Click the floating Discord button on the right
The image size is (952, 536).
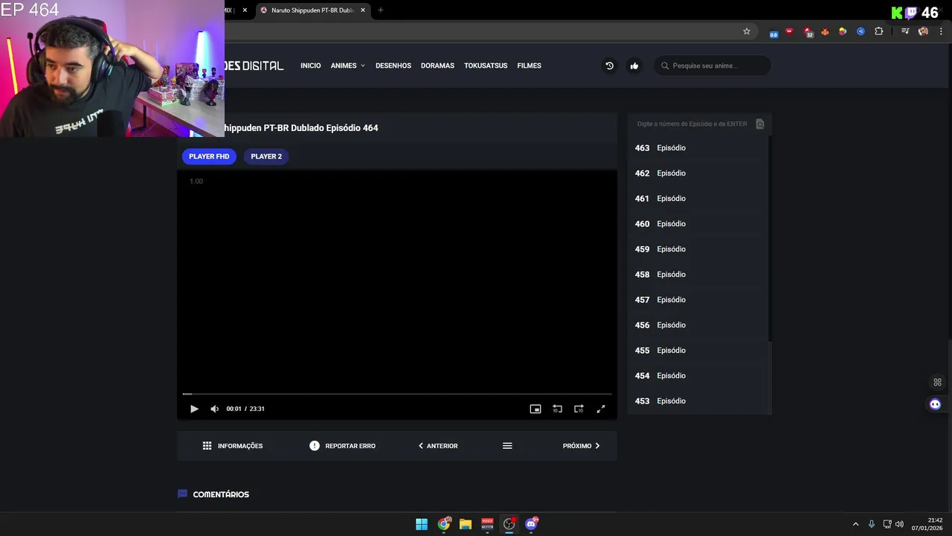tap(936, 404)
